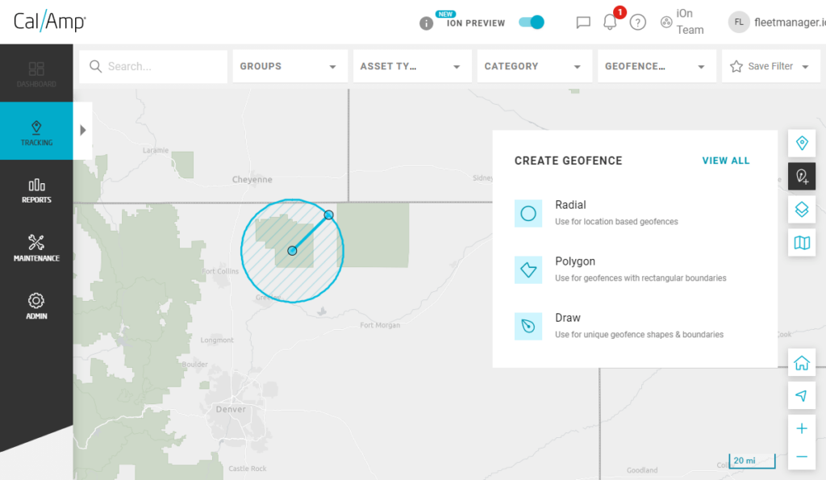
Task: Open the notifications bell with badge
Action: (610, 21)
